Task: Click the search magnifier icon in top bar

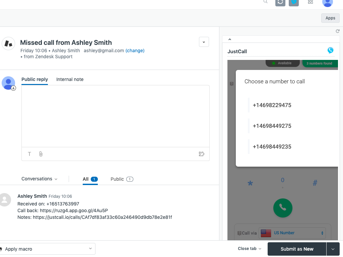Action: [x=265, y=2]
